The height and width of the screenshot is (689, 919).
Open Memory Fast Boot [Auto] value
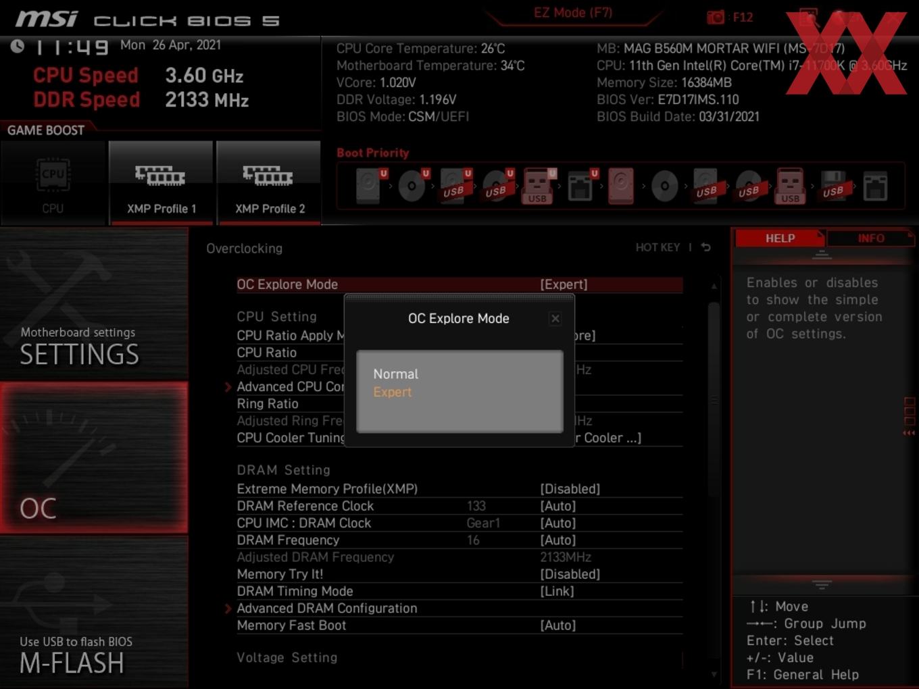[557, 626]
